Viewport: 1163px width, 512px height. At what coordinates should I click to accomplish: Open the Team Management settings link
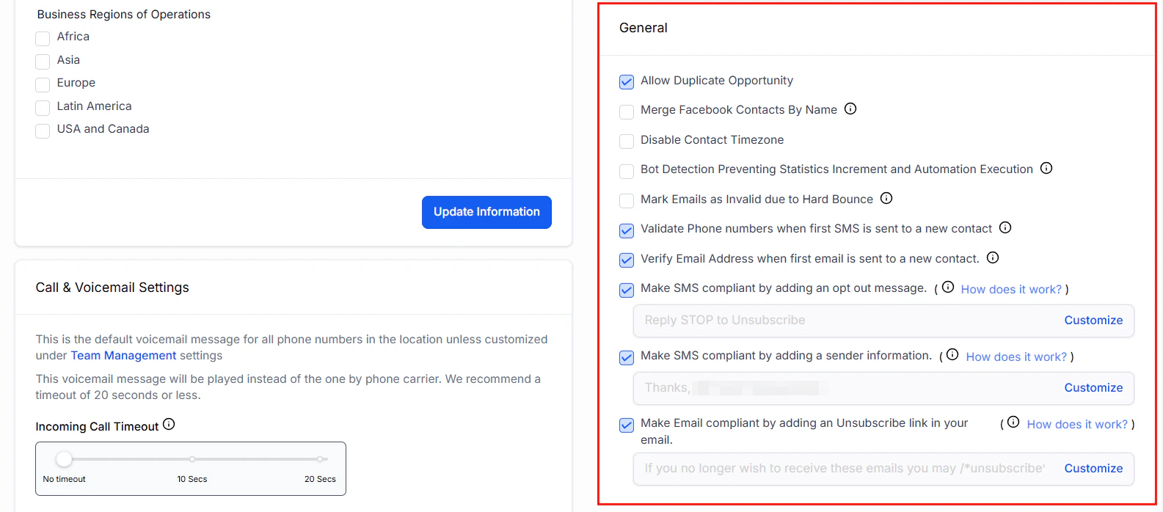(x=123, y=355)
